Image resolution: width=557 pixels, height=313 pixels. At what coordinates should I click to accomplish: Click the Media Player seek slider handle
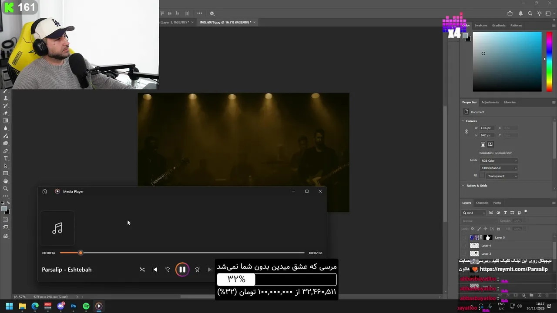[x=81, y=253]
